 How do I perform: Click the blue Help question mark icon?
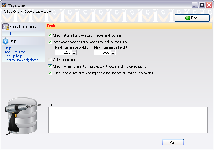point(6,41)
